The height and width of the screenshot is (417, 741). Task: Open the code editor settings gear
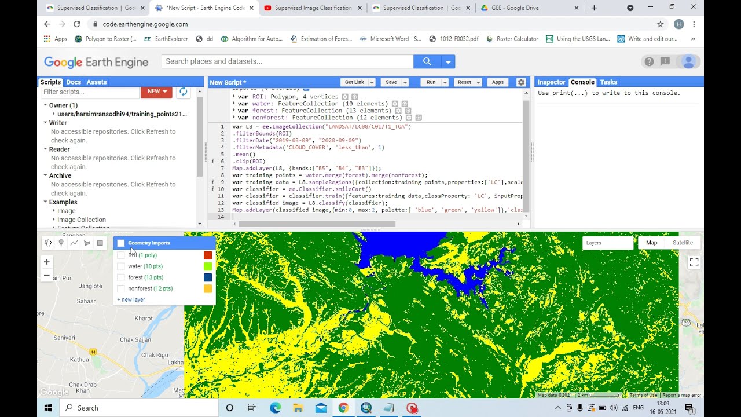[x=521, y=82]
